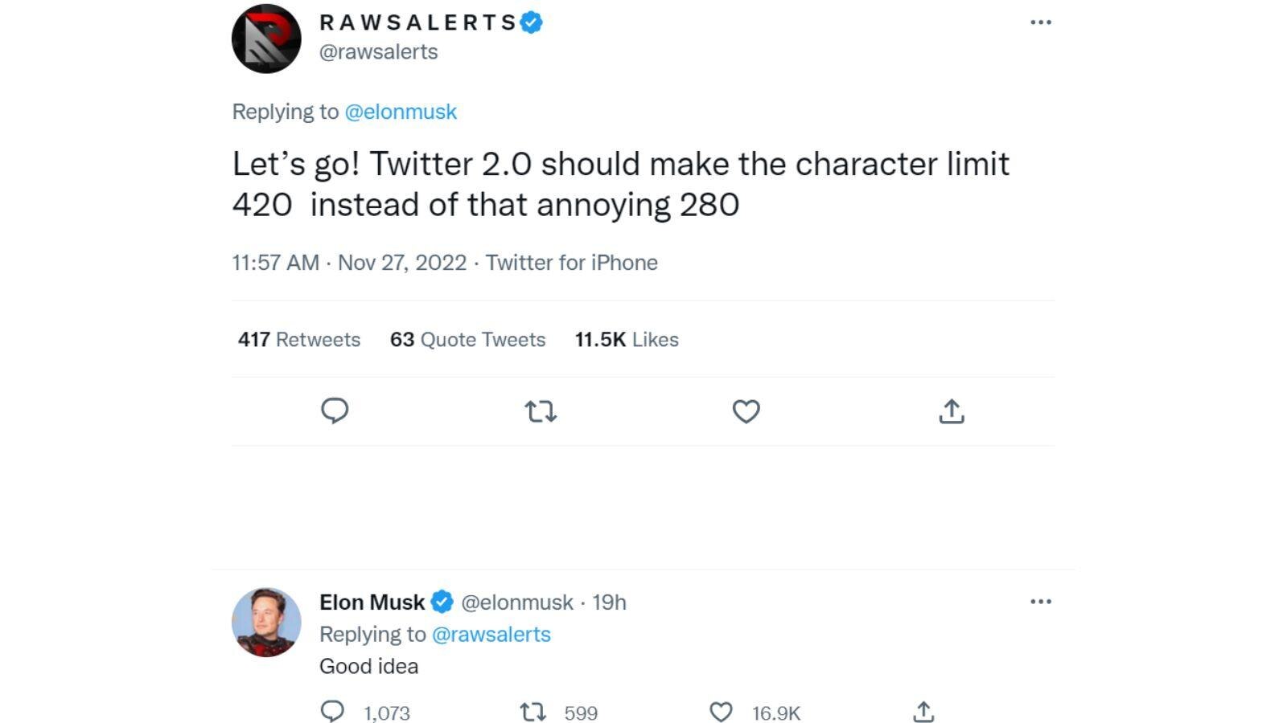Open more options on Elon Musk reply
1287x723 pixels.
point(1041,602)
